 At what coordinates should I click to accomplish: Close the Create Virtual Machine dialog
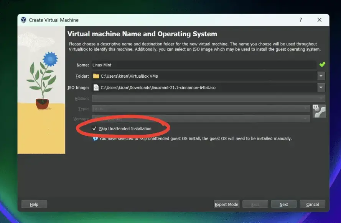(x=319, y=20)
